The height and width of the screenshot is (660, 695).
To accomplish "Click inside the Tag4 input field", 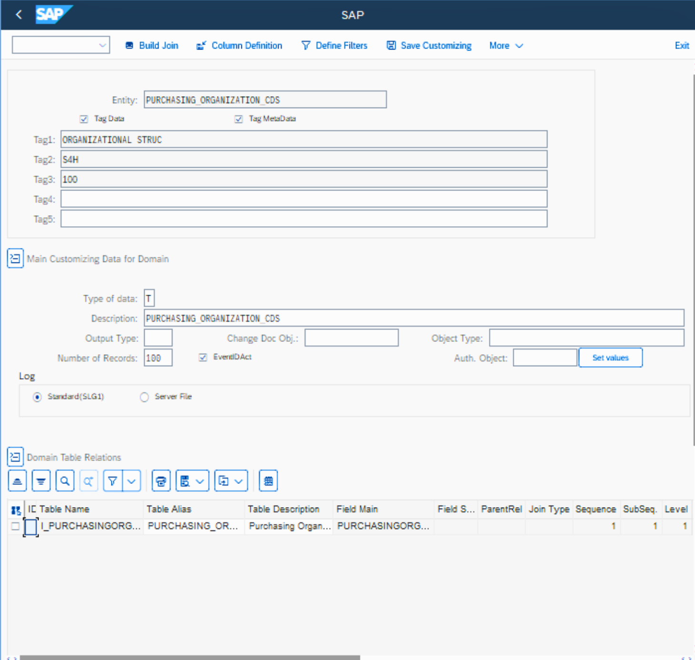I will (304, 199).
